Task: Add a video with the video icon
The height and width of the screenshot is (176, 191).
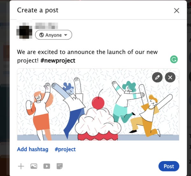Action: tap(47, 166)
